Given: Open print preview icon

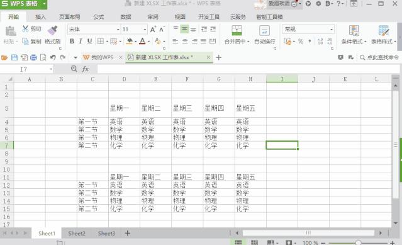Looking at the screenshot, I should (x=43, y=57).
